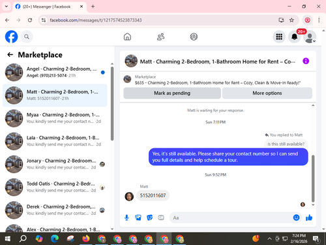The width and height of the screenshot is (326, 245).
Task: Open the Facebook logo home link
Action: pyautogui.click(x=11, y=37)
